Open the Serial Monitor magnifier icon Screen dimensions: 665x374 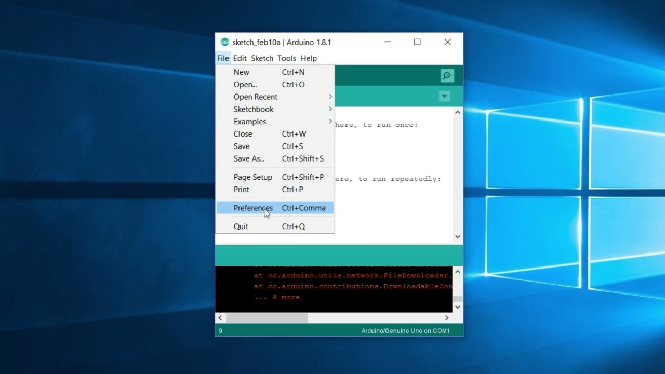(x=447, y=76)
